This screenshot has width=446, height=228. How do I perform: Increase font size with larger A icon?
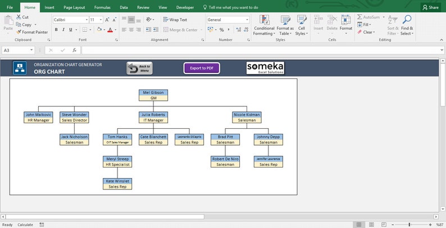click(107, 20)
